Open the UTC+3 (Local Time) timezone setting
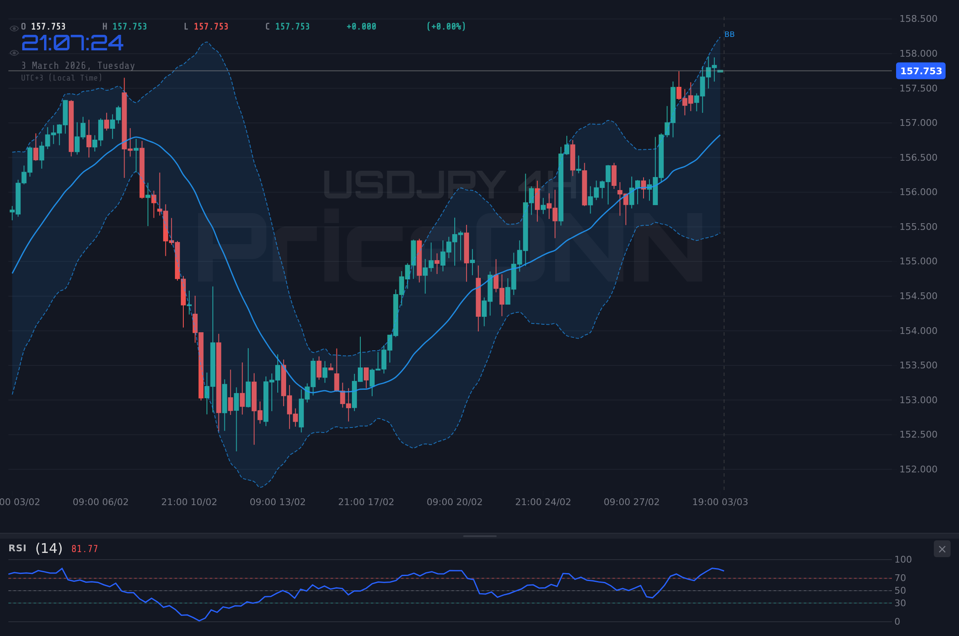 pyautogui.click(x=61, y=78)
